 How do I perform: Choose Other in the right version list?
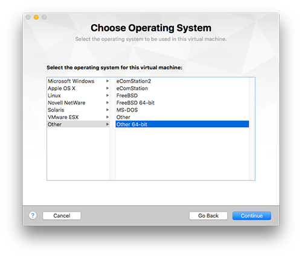(x=182, y=117)
